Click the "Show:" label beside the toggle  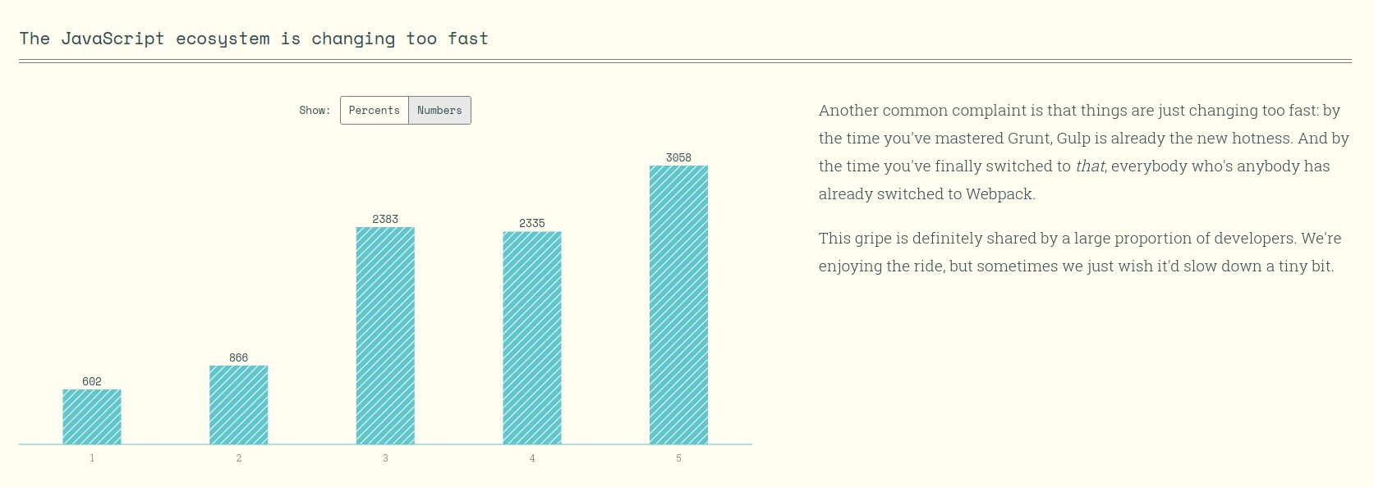click(x=315, y=111)
